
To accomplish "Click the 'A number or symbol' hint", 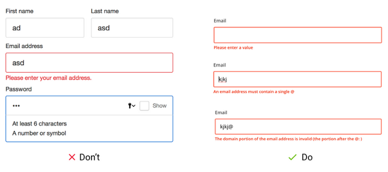I will [x=39, y=133].
